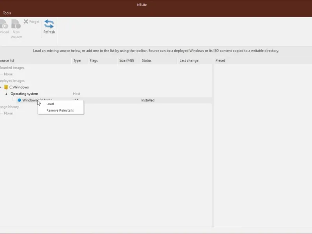Image resolution: width=312 pixels, height=234 pixels.
Task: Click the Forget text label in toolbar
Action: [x=34, y=22]
